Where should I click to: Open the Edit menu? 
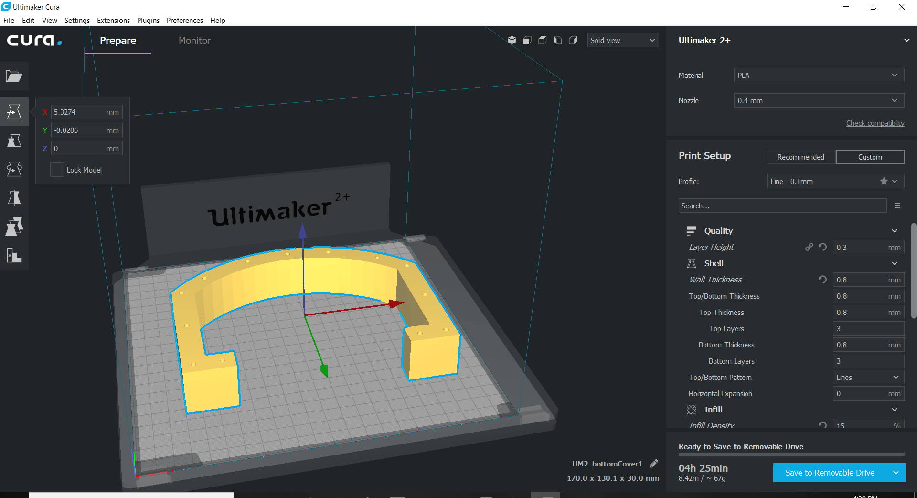[28, 20]
